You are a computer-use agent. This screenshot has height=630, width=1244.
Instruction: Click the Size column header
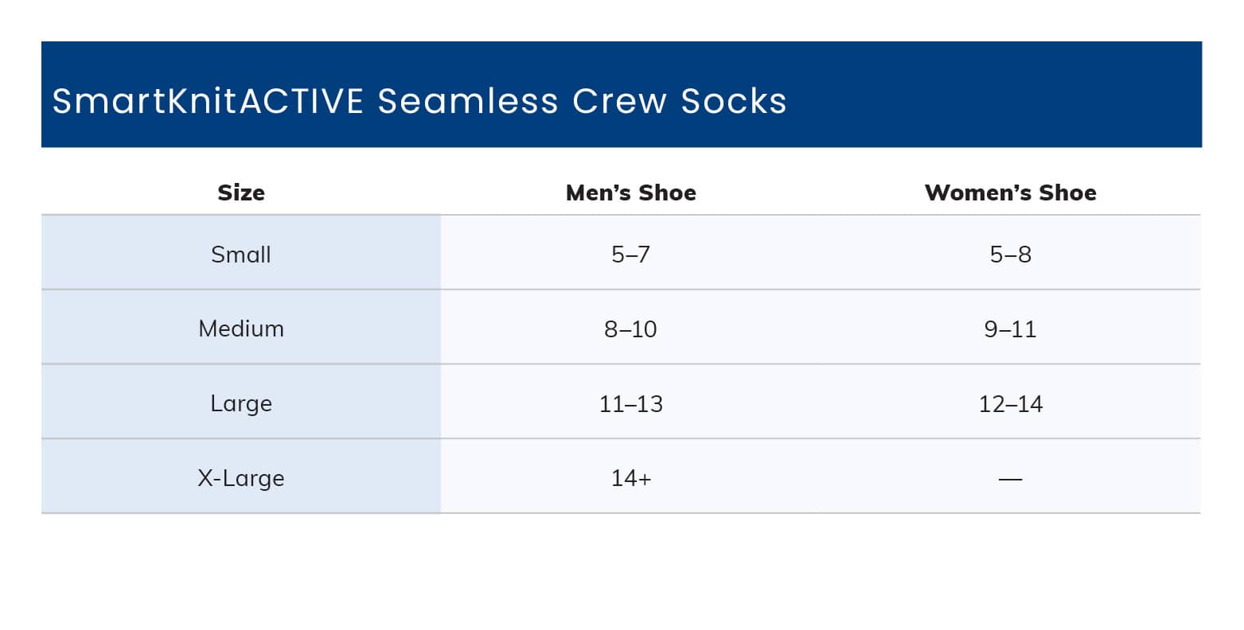click(241, 192)
